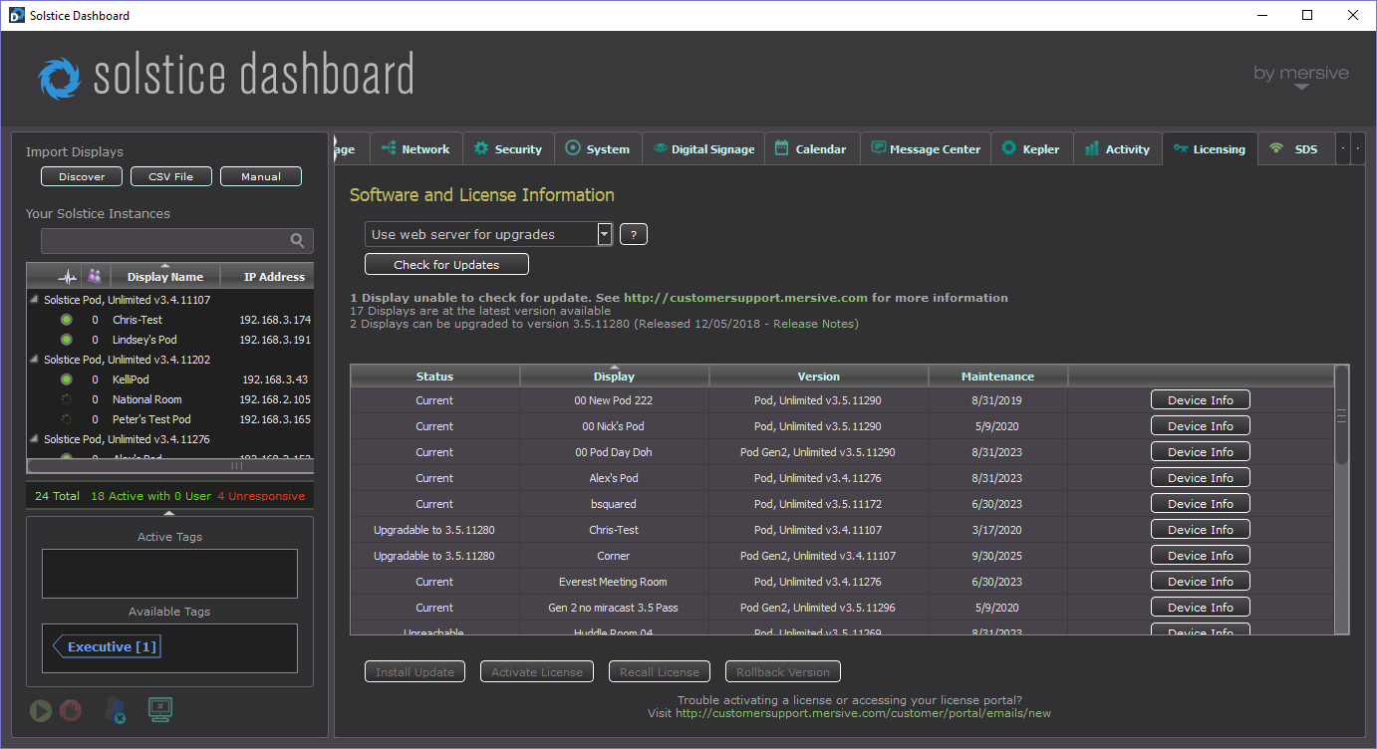Click the red stop hand icon
Viewport: 1377px width, 749px height.
tap(70, 710)
